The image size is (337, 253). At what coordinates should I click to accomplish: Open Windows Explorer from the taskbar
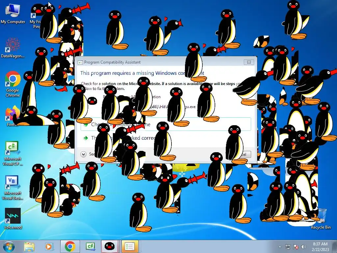[x=29, y=246]
